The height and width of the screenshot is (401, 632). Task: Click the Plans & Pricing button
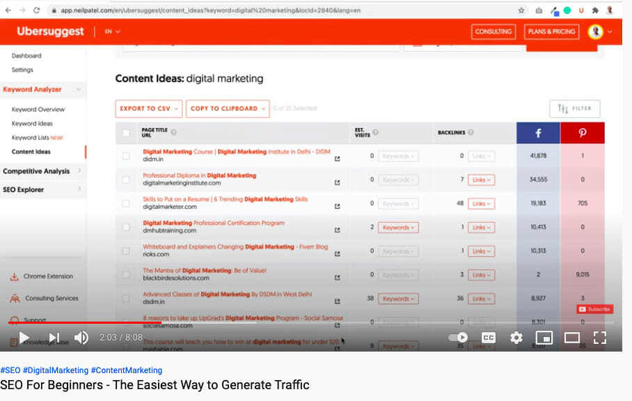551,31
